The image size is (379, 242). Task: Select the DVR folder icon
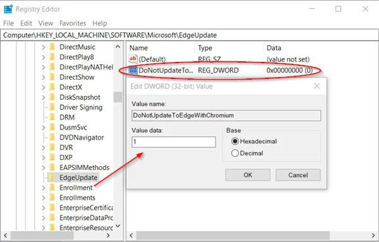52,147
